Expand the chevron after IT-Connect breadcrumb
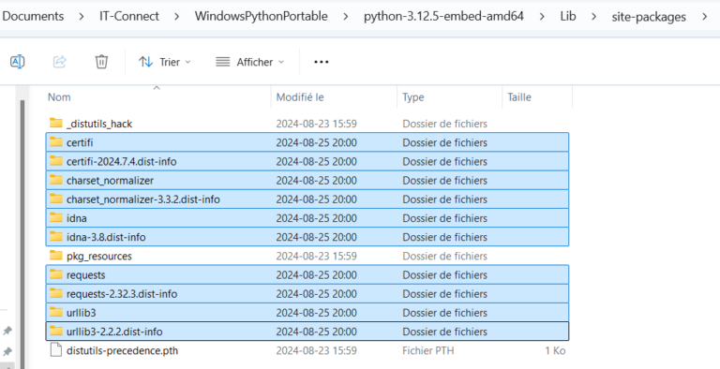This screenshot has height=369, width=720. click(177, 17)
